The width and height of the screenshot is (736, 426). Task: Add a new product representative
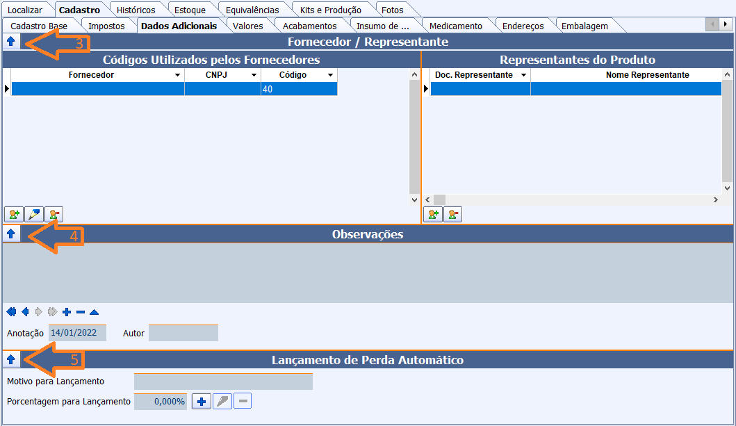tap(433, 214)
